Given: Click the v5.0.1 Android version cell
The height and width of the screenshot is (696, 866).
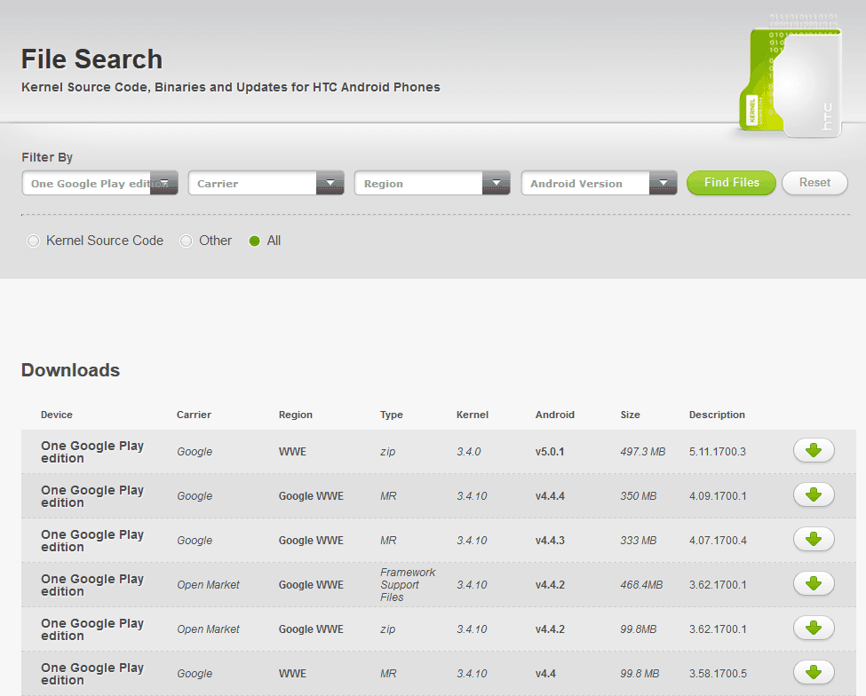Looking at the screenshot, I should tap(550, 452).
